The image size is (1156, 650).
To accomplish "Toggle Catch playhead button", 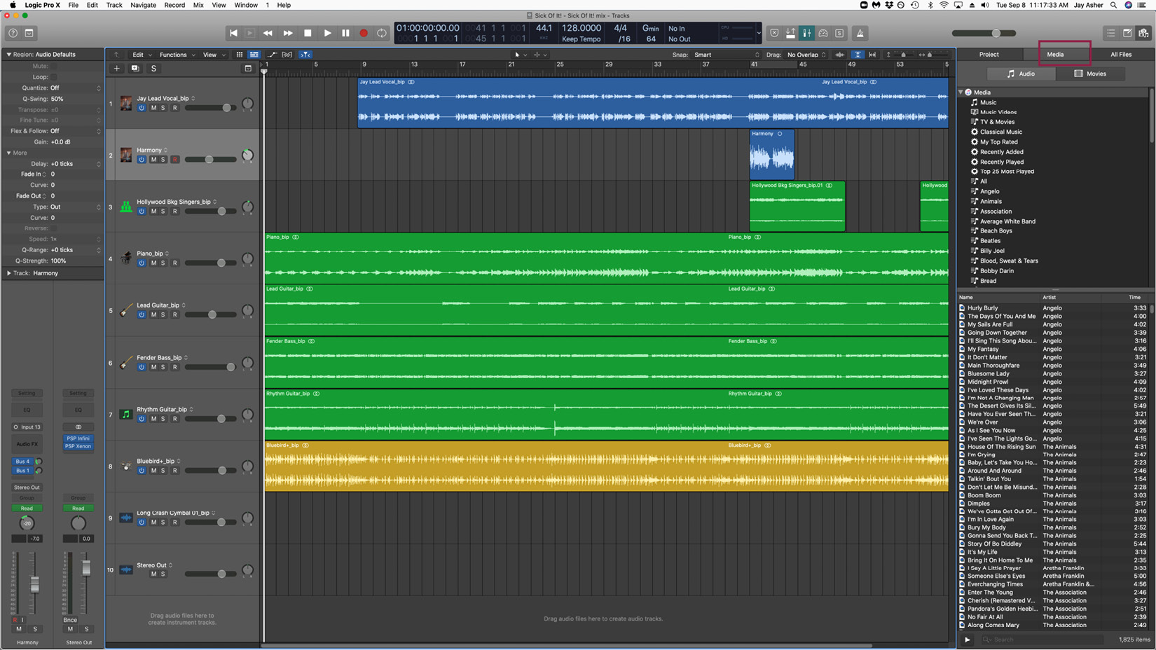I will coord(305,55).
